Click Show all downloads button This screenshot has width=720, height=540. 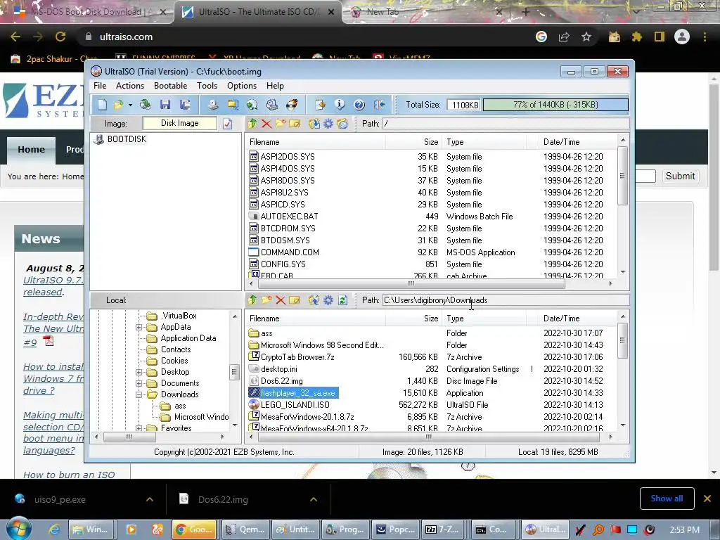click(667, 499)
